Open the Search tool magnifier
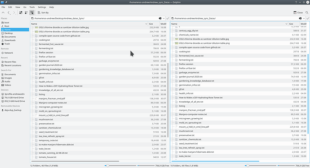Screen dimensions: 310x168 pyautogui.click(x=307, y=13)
